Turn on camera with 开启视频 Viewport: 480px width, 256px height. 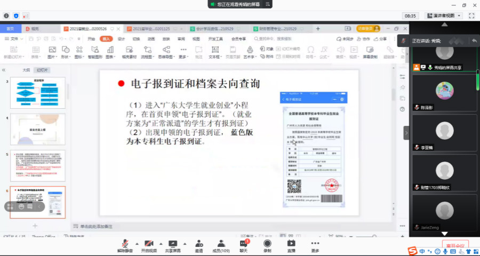tap(149, 245)
